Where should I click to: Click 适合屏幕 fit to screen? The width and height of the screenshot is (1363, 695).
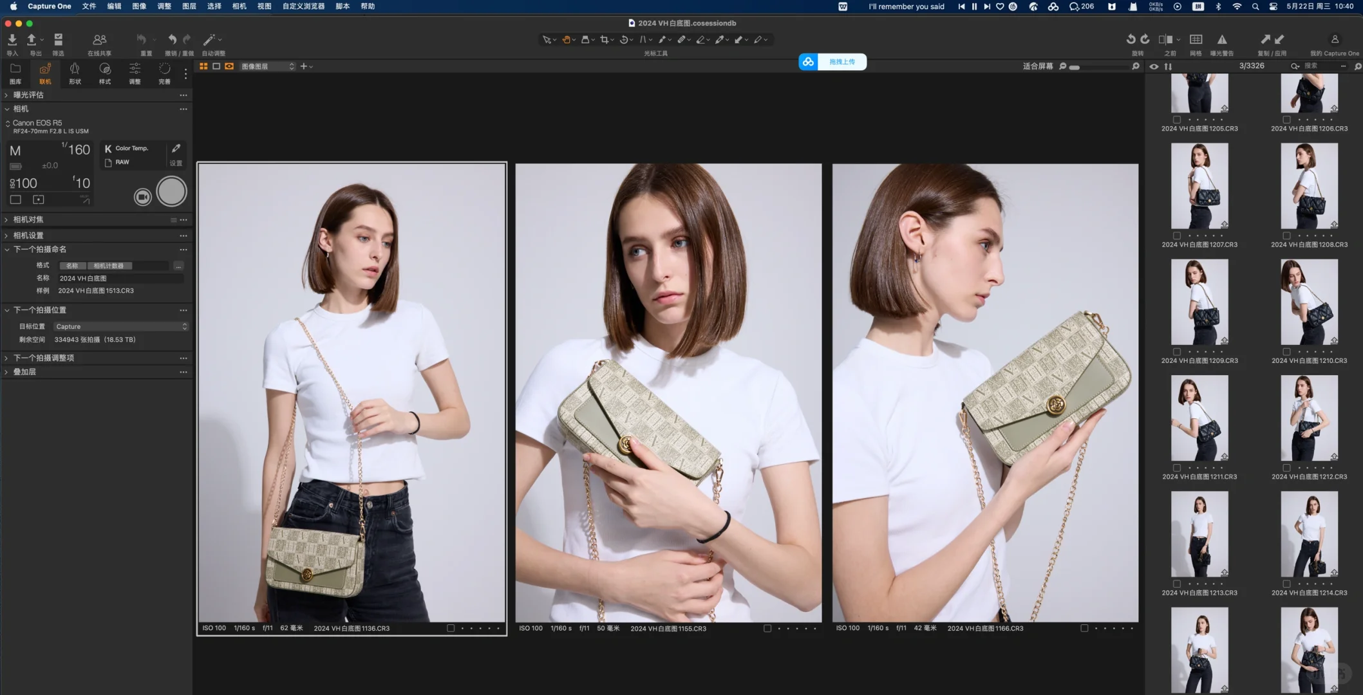(1038, 66)
